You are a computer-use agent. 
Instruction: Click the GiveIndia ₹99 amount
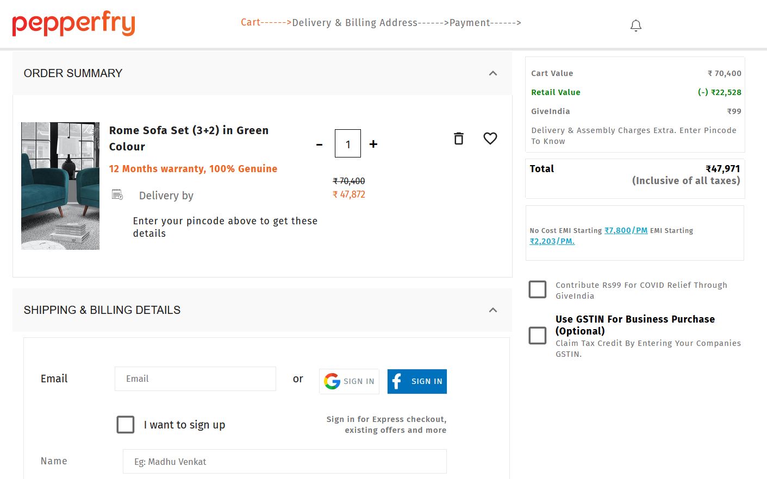(x=734, y=111)
